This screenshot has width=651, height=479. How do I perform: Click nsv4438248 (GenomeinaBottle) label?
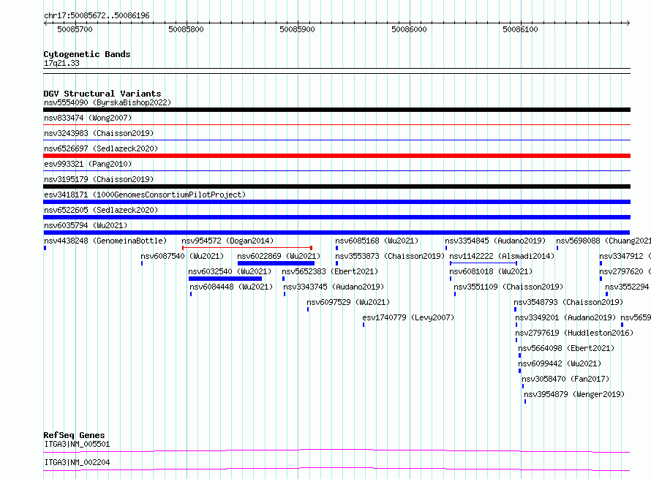click(105, 241)
